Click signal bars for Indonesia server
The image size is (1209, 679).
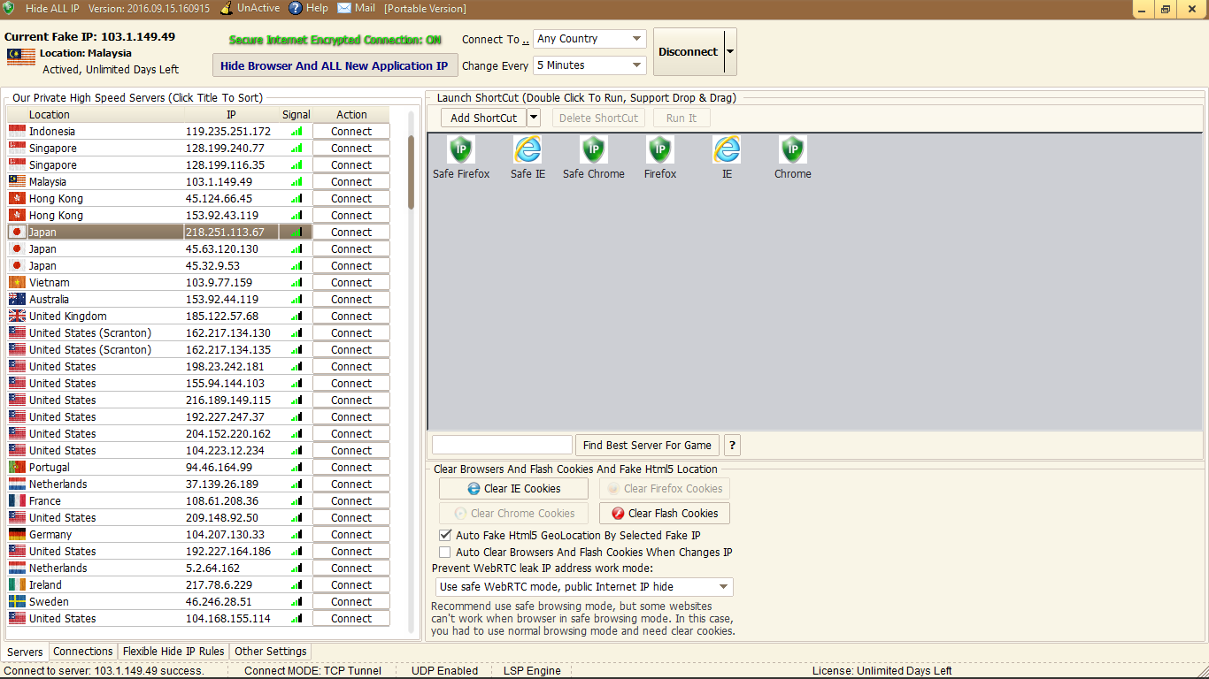coord(296,131)
